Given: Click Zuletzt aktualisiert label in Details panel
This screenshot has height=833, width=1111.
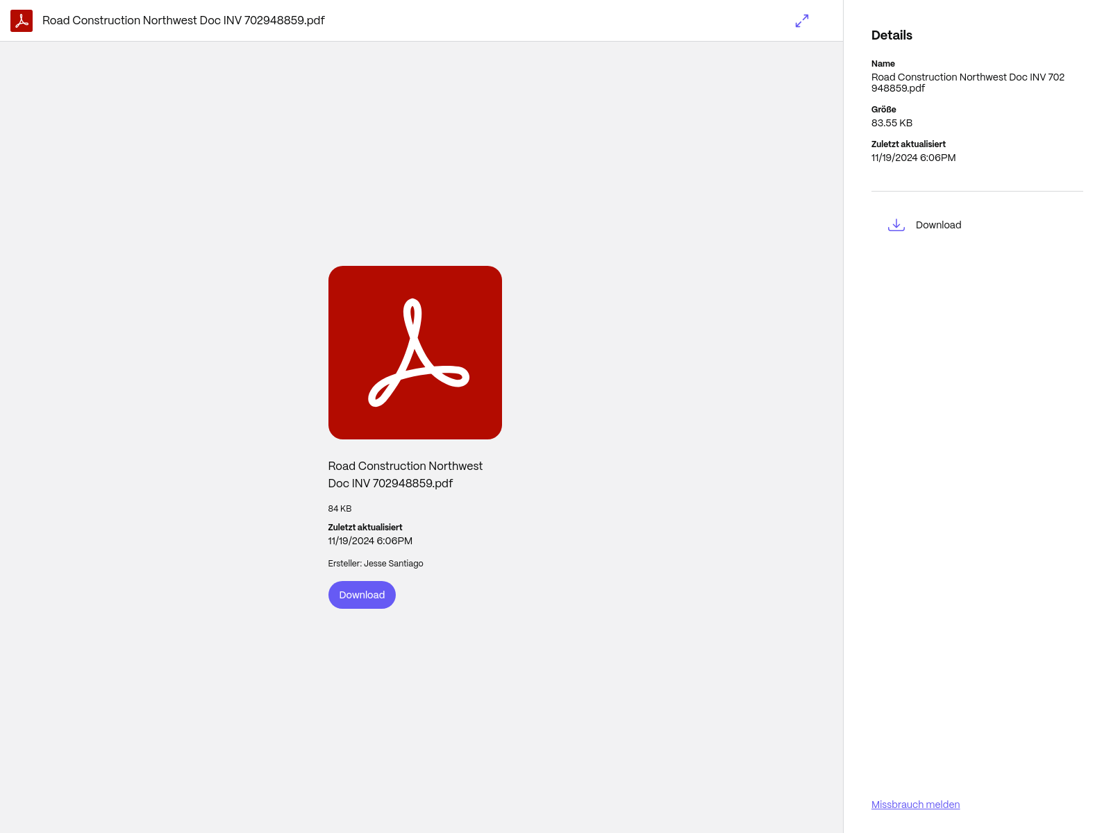Looking at the screenshot, I should click(908, 144).
